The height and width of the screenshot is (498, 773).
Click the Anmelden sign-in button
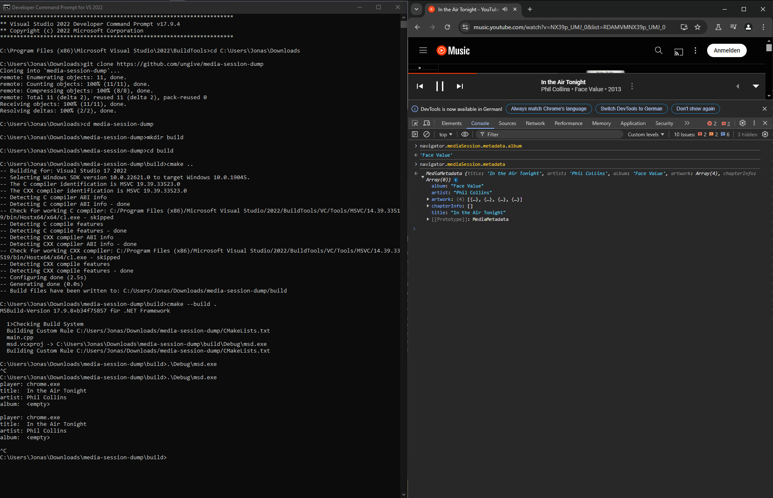(x=726, y=50)
